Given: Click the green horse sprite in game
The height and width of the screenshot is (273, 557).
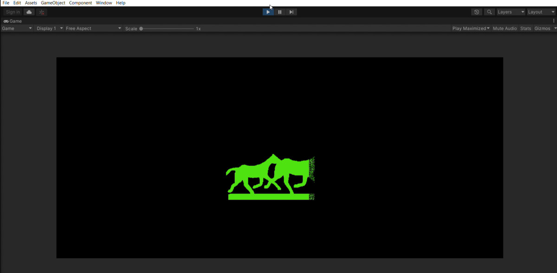Looking at the screenshot, I should tap(271, 177).
